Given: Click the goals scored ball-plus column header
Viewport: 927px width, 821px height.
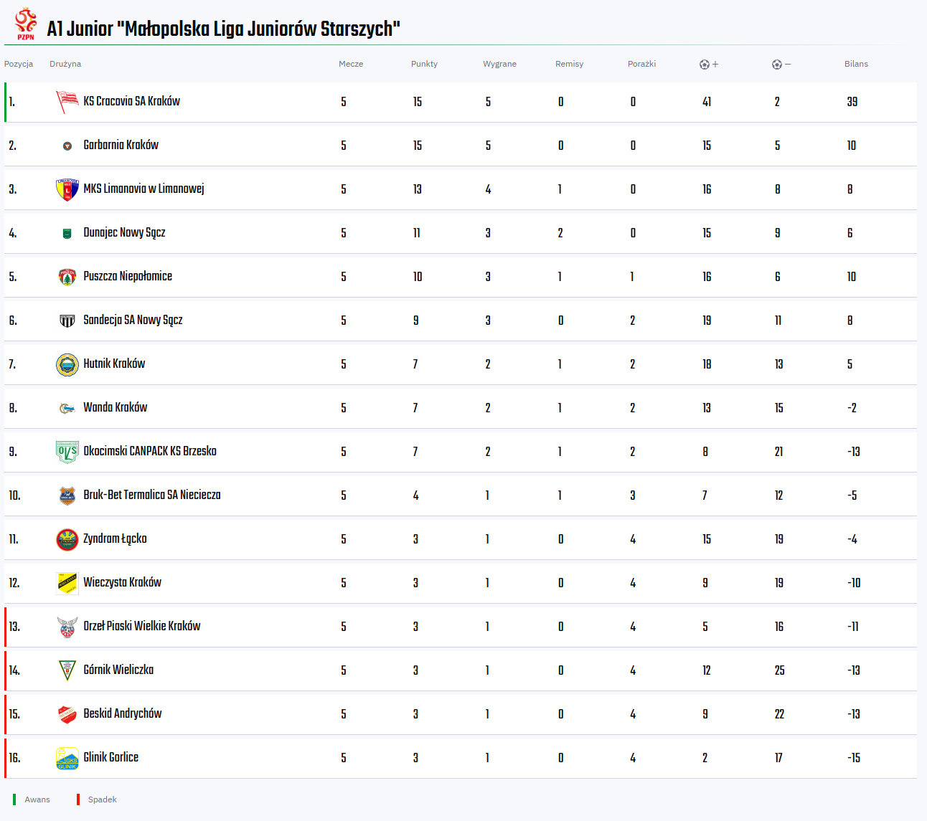Looking at the screenshot, I should (x=709, y=64).
